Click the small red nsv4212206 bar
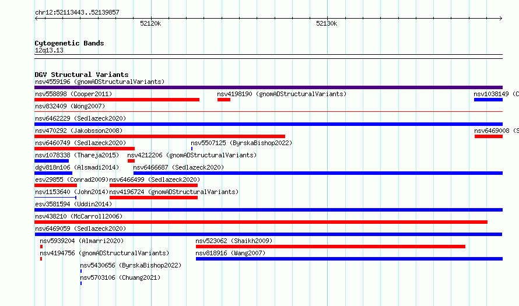This screenshot has width=519, height=306. click(x=131, y=161)
